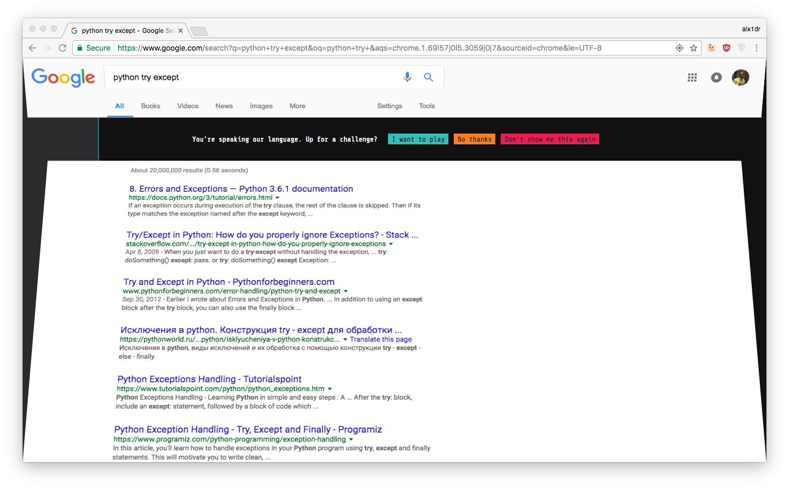The height and width of the screenshot is (489, 789).
Task: Click the alx1dr profile name button
Action: [751, 29]
